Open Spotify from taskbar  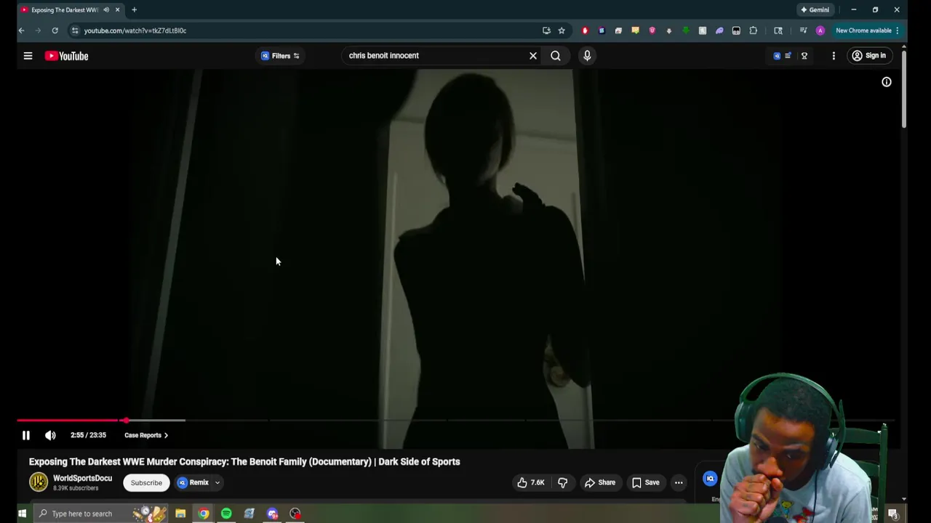(226, 514)
